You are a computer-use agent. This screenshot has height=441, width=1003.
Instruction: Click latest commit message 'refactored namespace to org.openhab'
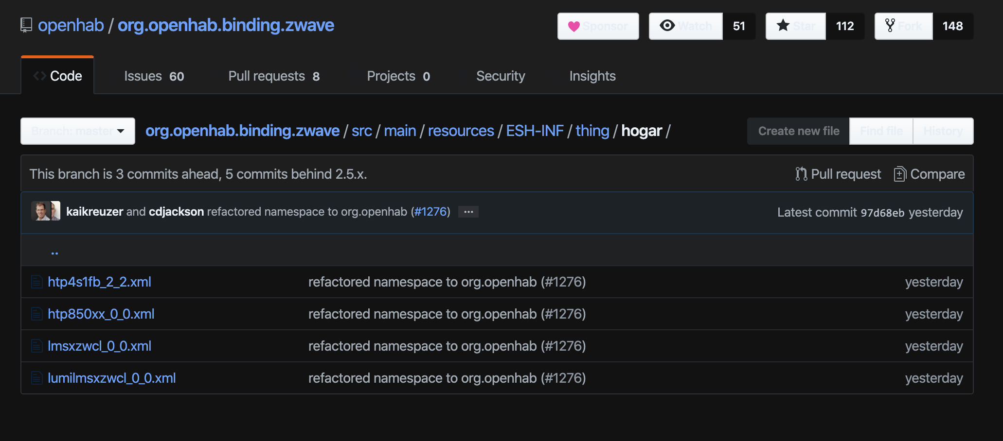click(x=307, y=212)
